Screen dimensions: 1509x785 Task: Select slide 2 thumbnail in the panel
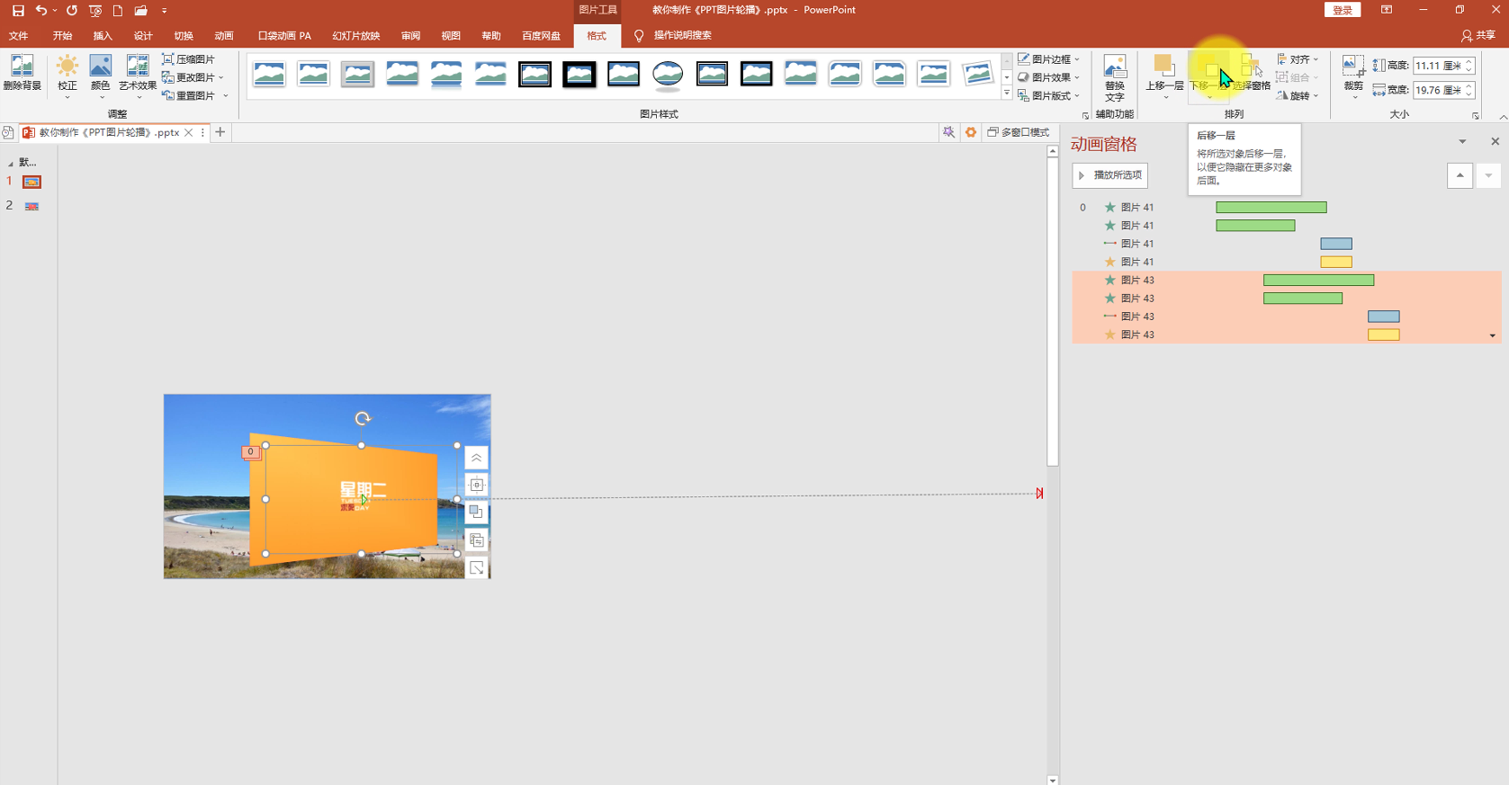(x=31, y=206)
